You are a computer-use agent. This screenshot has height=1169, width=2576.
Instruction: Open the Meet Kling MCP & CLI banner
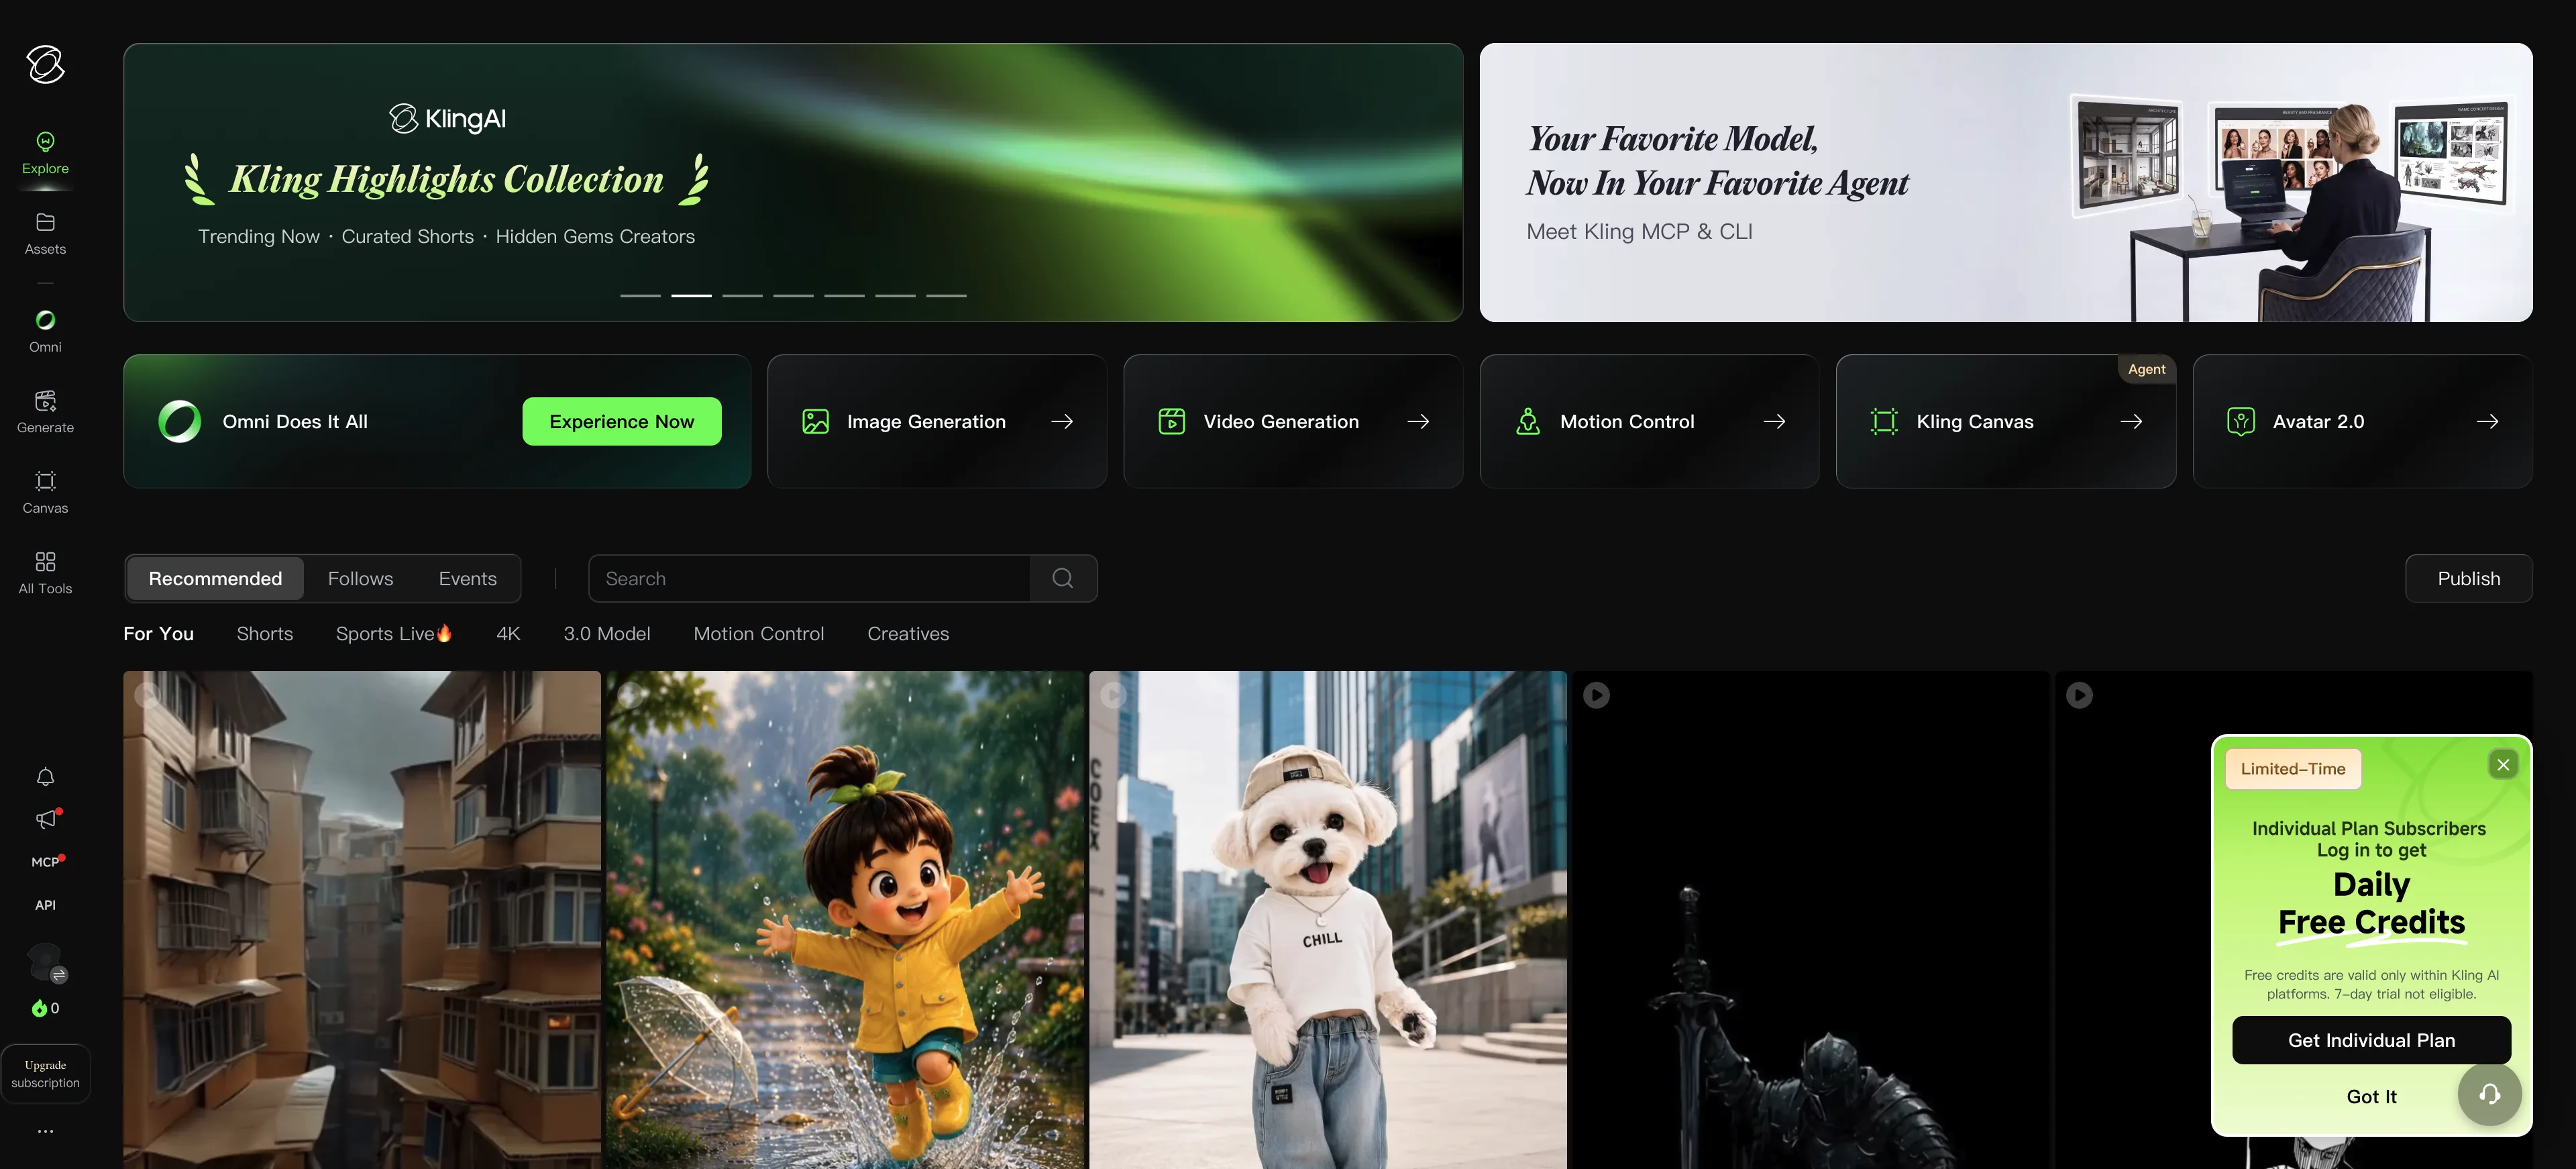tap(2005, 182)
